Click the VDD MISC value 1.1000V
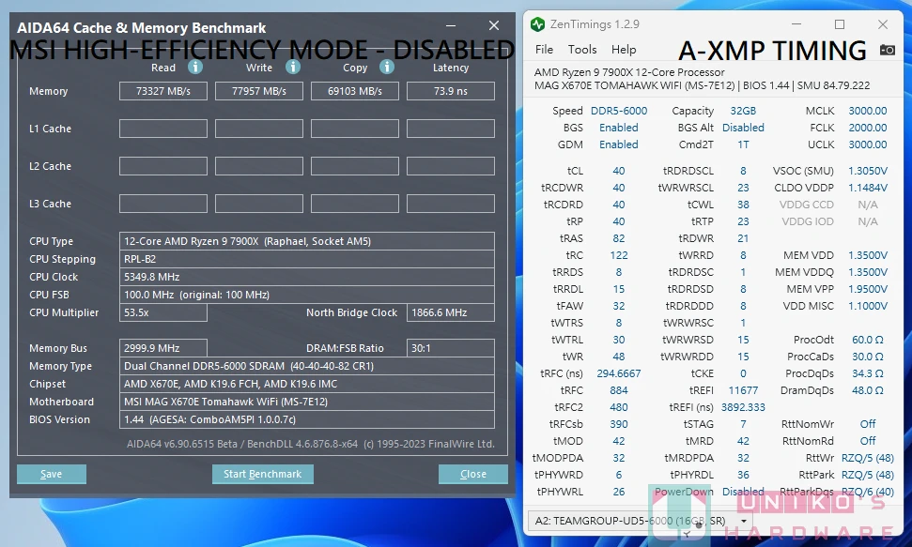Screen dimensions: 912x547 (x=868, y=306)
